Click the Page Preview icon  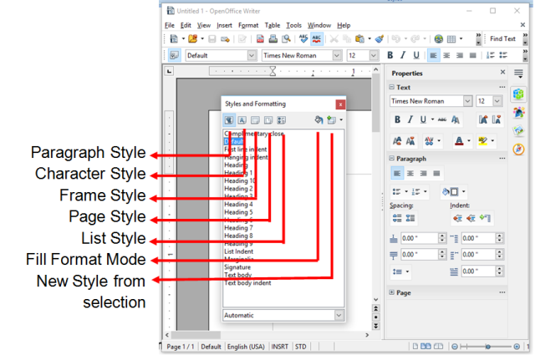click(286, 39)
